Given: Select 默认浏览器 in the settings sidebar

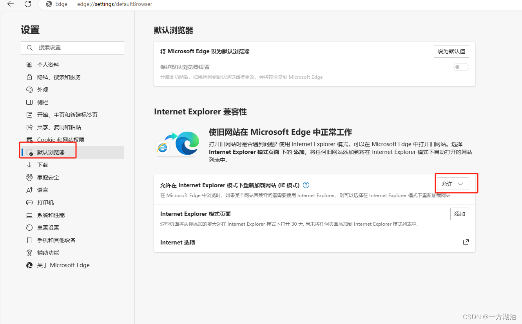Looking at the screenshot, I should coord(72,152).
